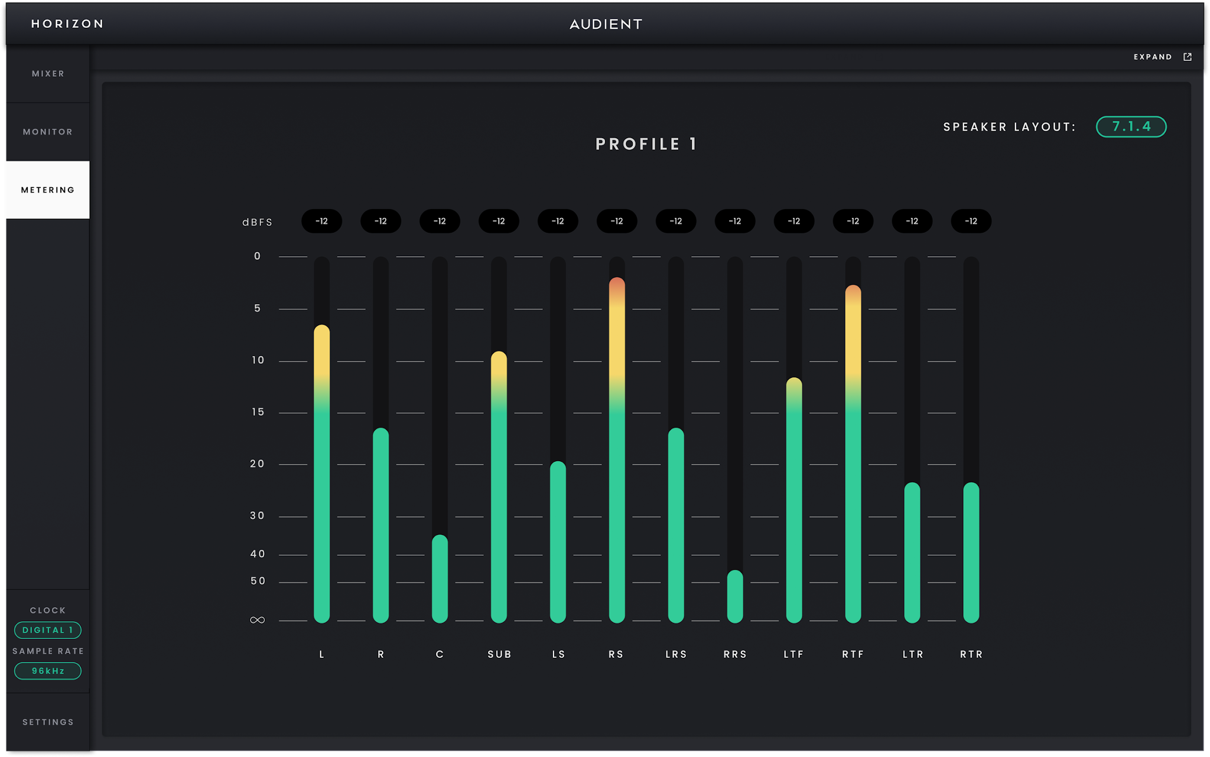Open the Settings section
1210x757 pixels.
(48, 722)
